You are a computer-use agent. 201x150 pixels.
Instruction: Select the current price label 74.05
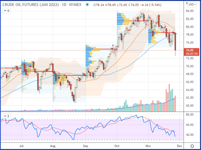point(190,50)
